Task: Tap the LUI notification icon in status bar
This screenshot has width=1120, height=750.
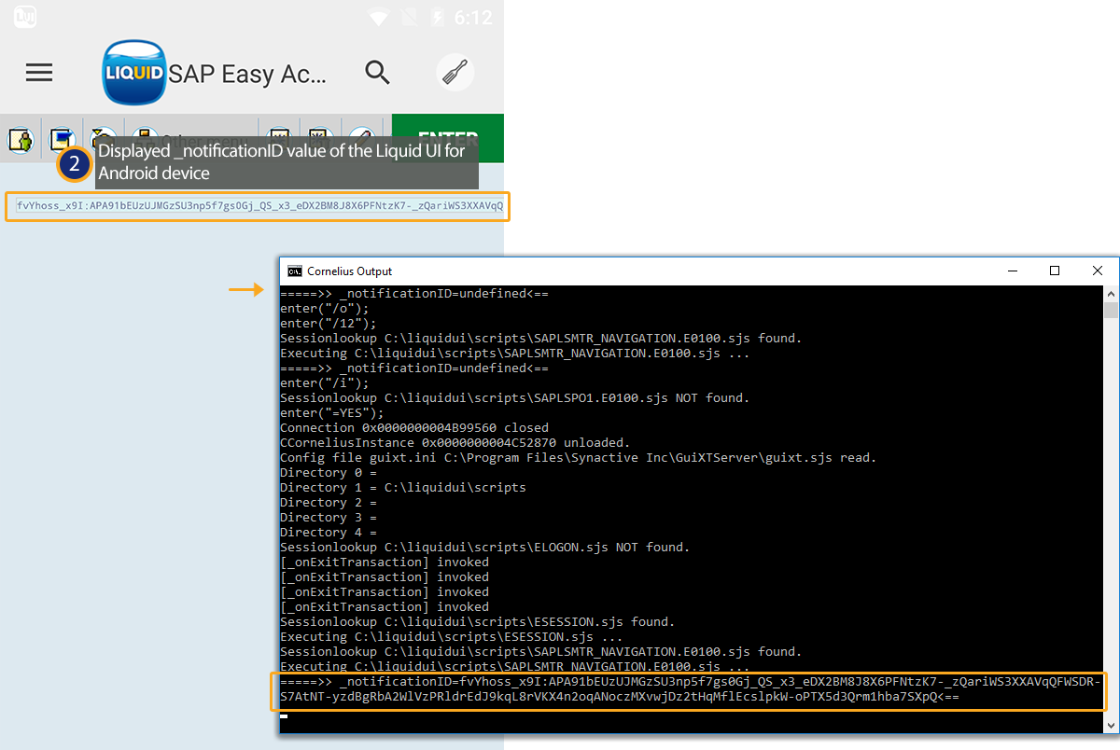Action: click(25, 17)
